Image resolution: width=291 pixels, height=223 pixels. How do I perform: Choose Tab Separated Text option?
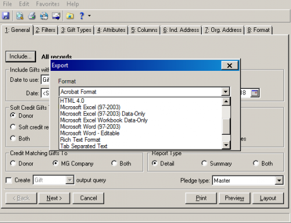point(141,146)
